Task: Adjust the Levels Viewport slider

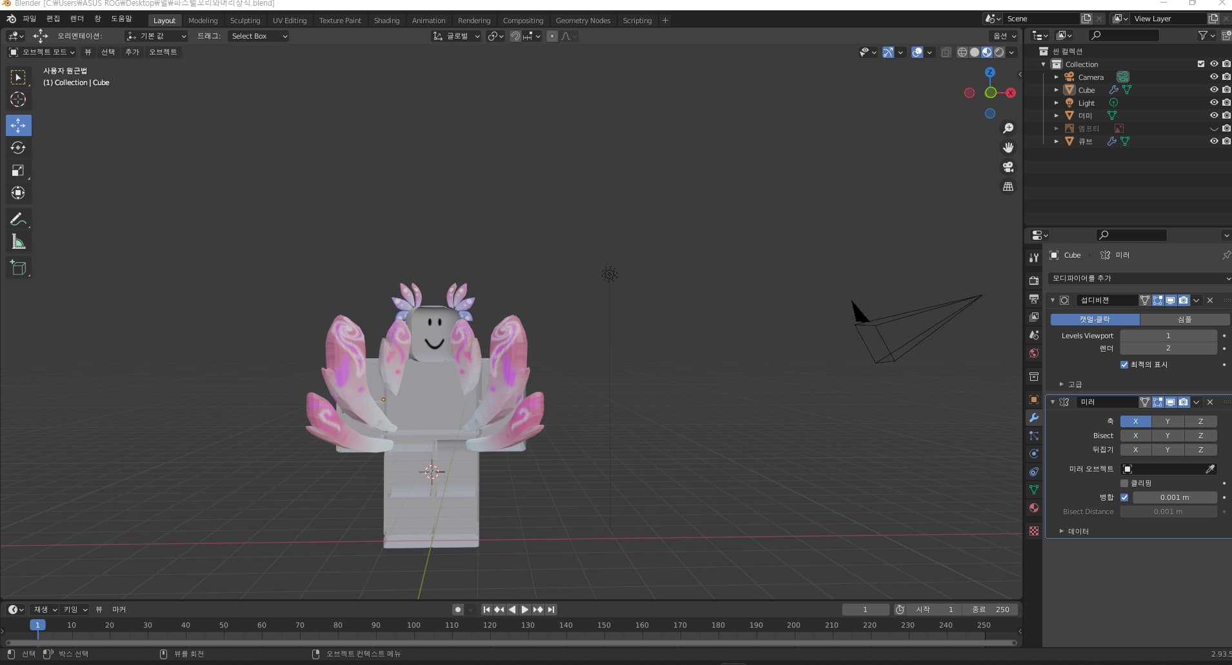Action: pyautogui.click(x=1167, y=335)
